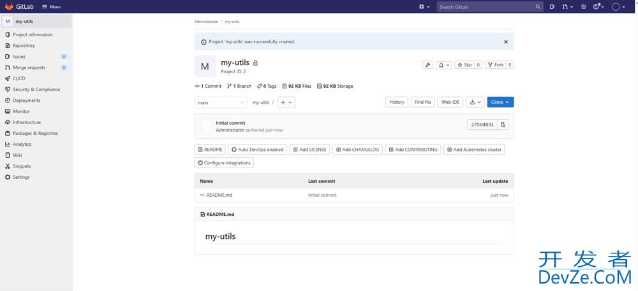Viewport: 638px width, 291px height.
Task: Click the 92 KB Storage stat
Action: [x=335, y=86]
